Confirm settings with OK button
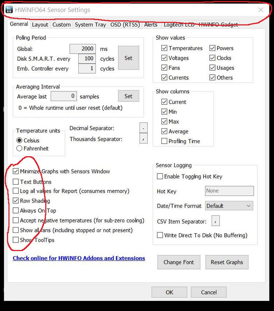This screenshot has height=311, width=274. click(170, 292)
